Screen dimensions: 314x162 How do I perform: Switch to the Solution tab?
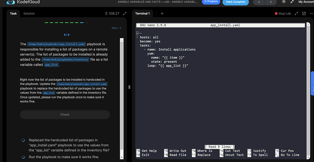pyautogui.click(x=29, y=14)
